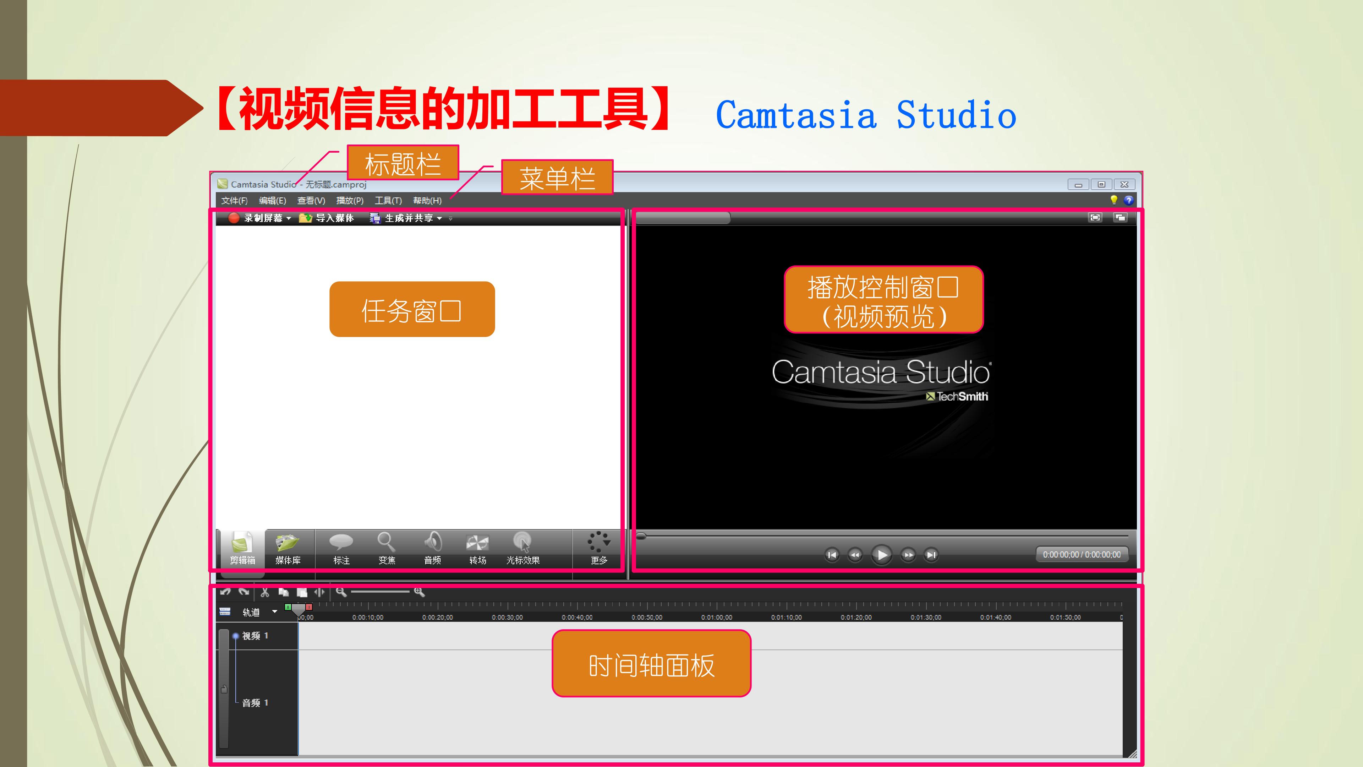Expand the 生成并共享 dropdown arrow
The image size is (1363, 767).
[x=440, y=219]
